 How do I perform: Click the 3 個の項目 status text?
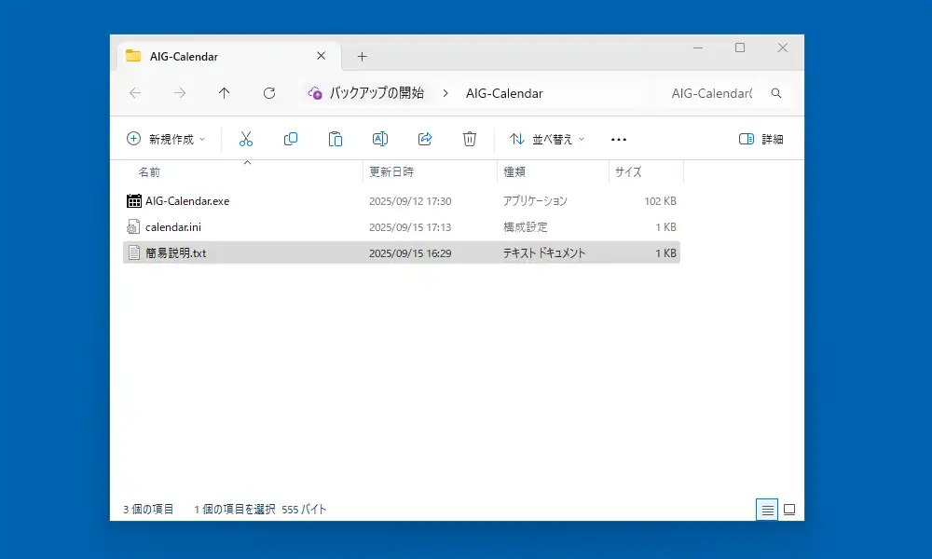tap(148, 509)
